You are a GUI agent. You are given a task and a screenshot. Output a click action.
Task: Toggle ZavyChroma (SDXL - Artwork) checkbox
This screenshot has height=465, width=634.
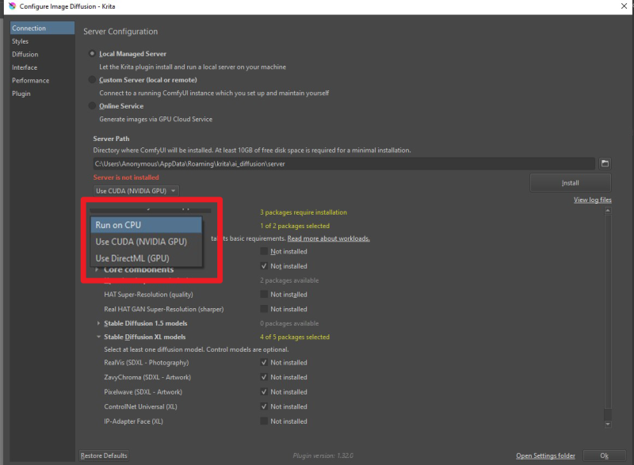[x=264, y=377]
